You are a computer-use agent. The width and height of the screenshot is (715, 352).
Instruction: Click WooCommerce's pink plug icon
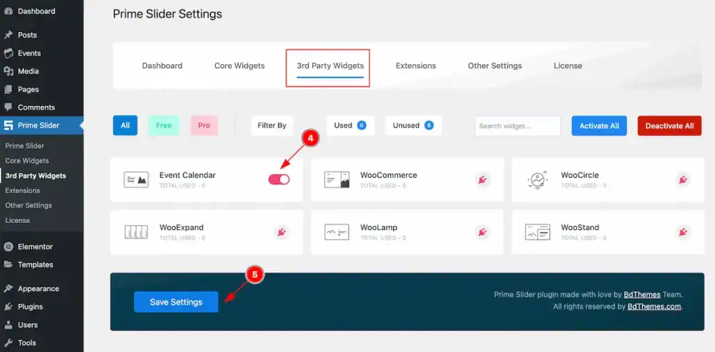[x=482, y=180]
